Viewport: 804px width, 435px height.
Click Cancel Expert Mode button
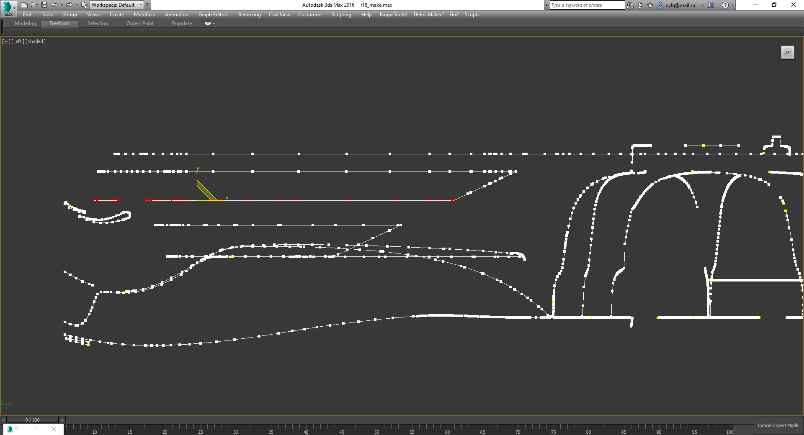[778, 425]
